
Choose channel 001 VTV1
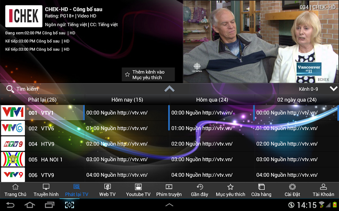42,113
